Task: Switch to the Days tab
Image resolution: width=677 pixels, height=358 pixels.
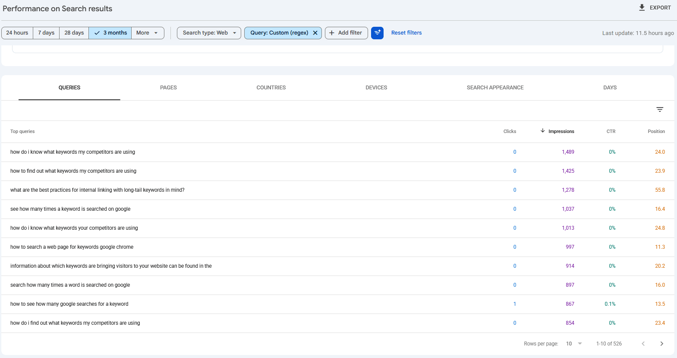Action: coord(610,88)
